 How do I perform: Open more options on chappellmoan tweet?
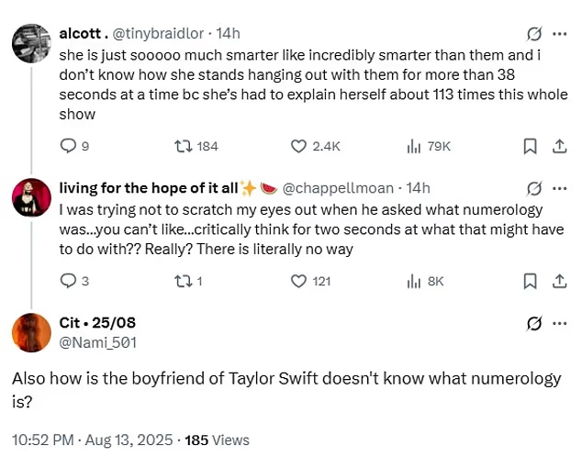pyautogui.click(x=561, y=188)
